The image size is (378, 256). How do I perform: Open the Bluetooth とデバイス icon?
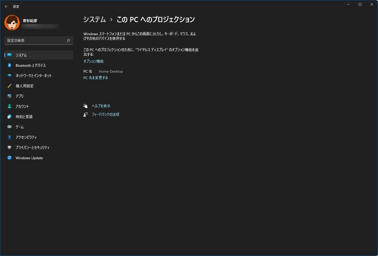pyautogui.click(x=9, y=65)
